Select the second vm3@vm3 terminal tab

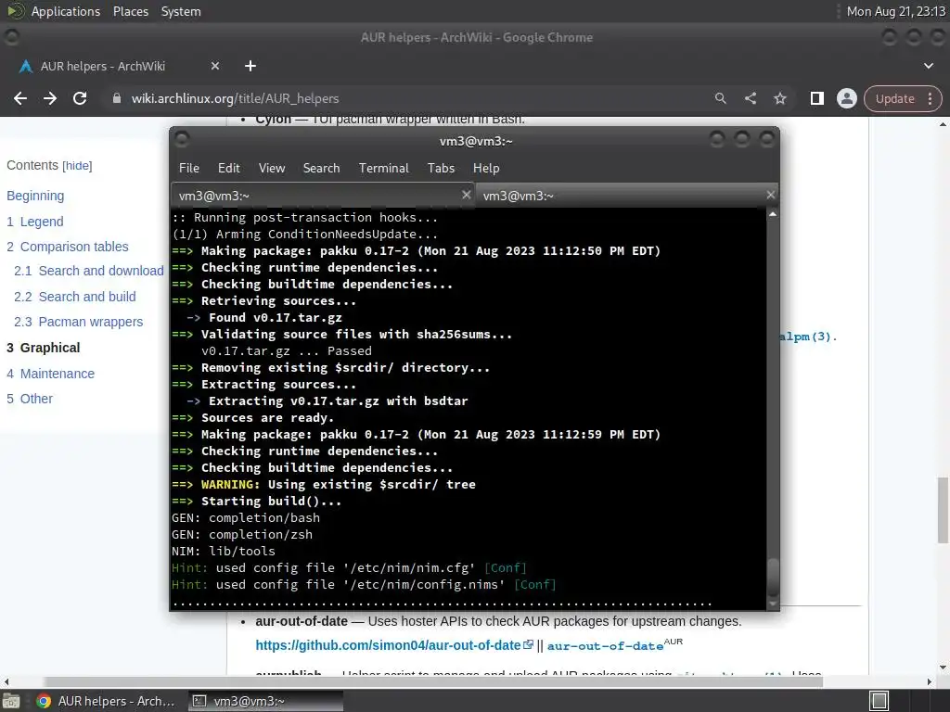click(627, 196)
